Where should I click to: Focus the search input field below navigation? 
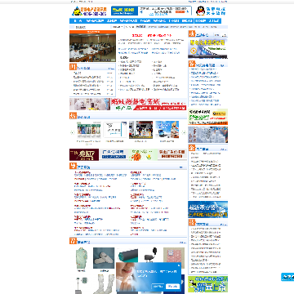coord(91,27)
